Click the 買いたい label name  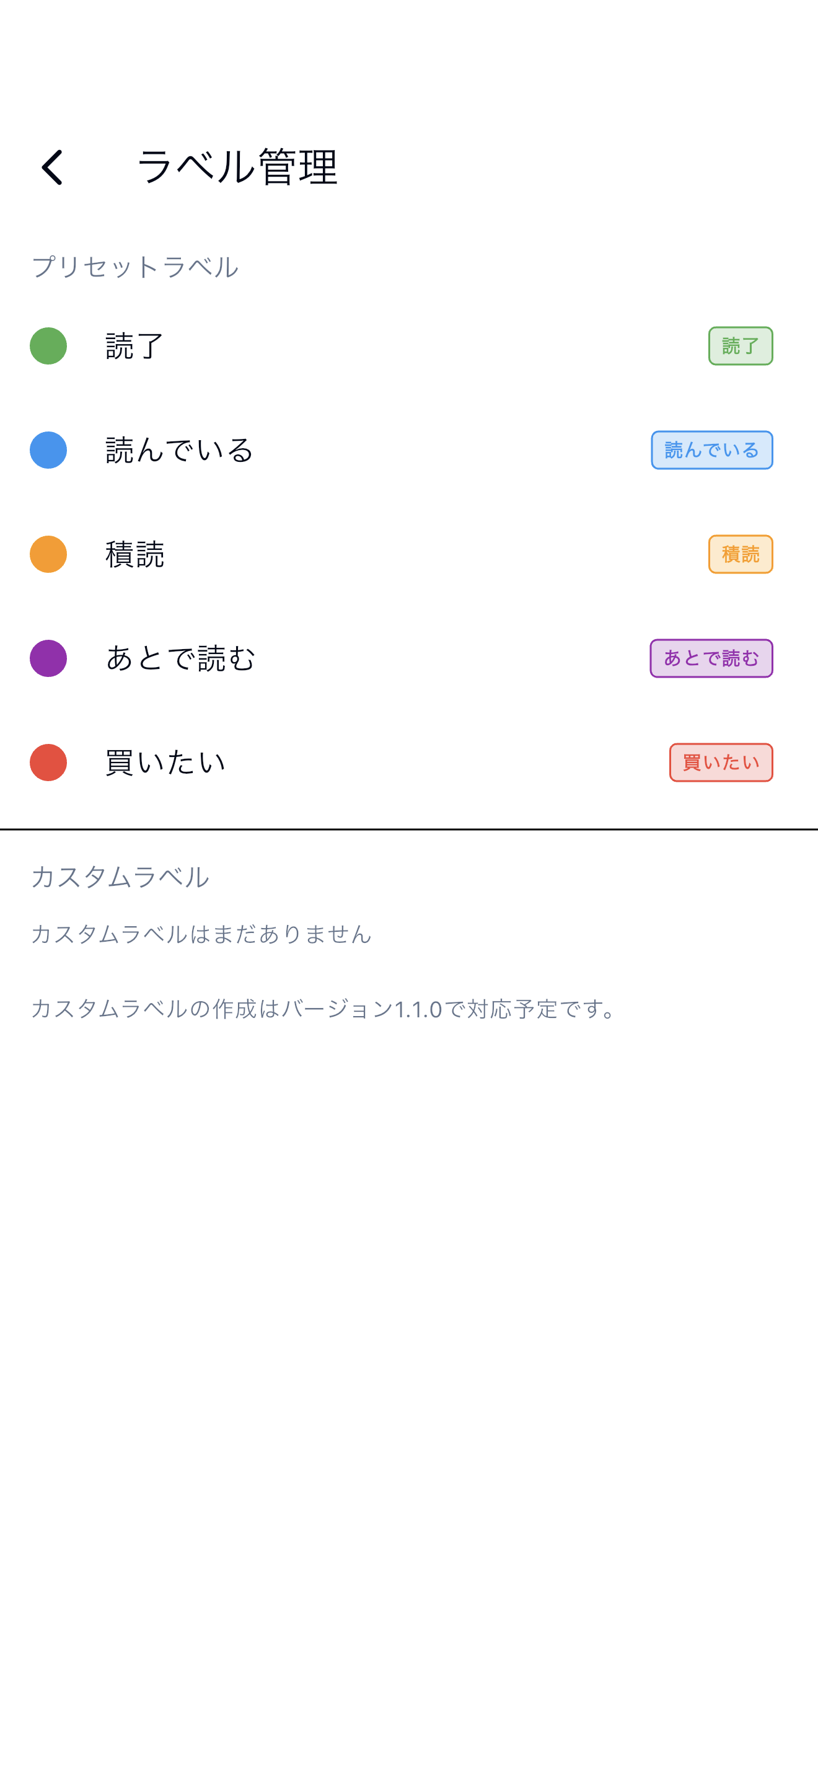point(165,763)
